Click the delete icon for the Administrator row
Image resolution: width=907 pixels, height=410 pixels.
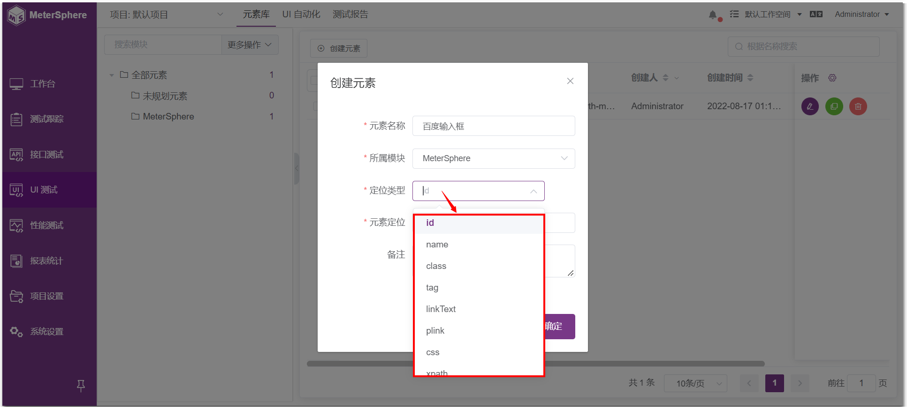pos(858,106)
